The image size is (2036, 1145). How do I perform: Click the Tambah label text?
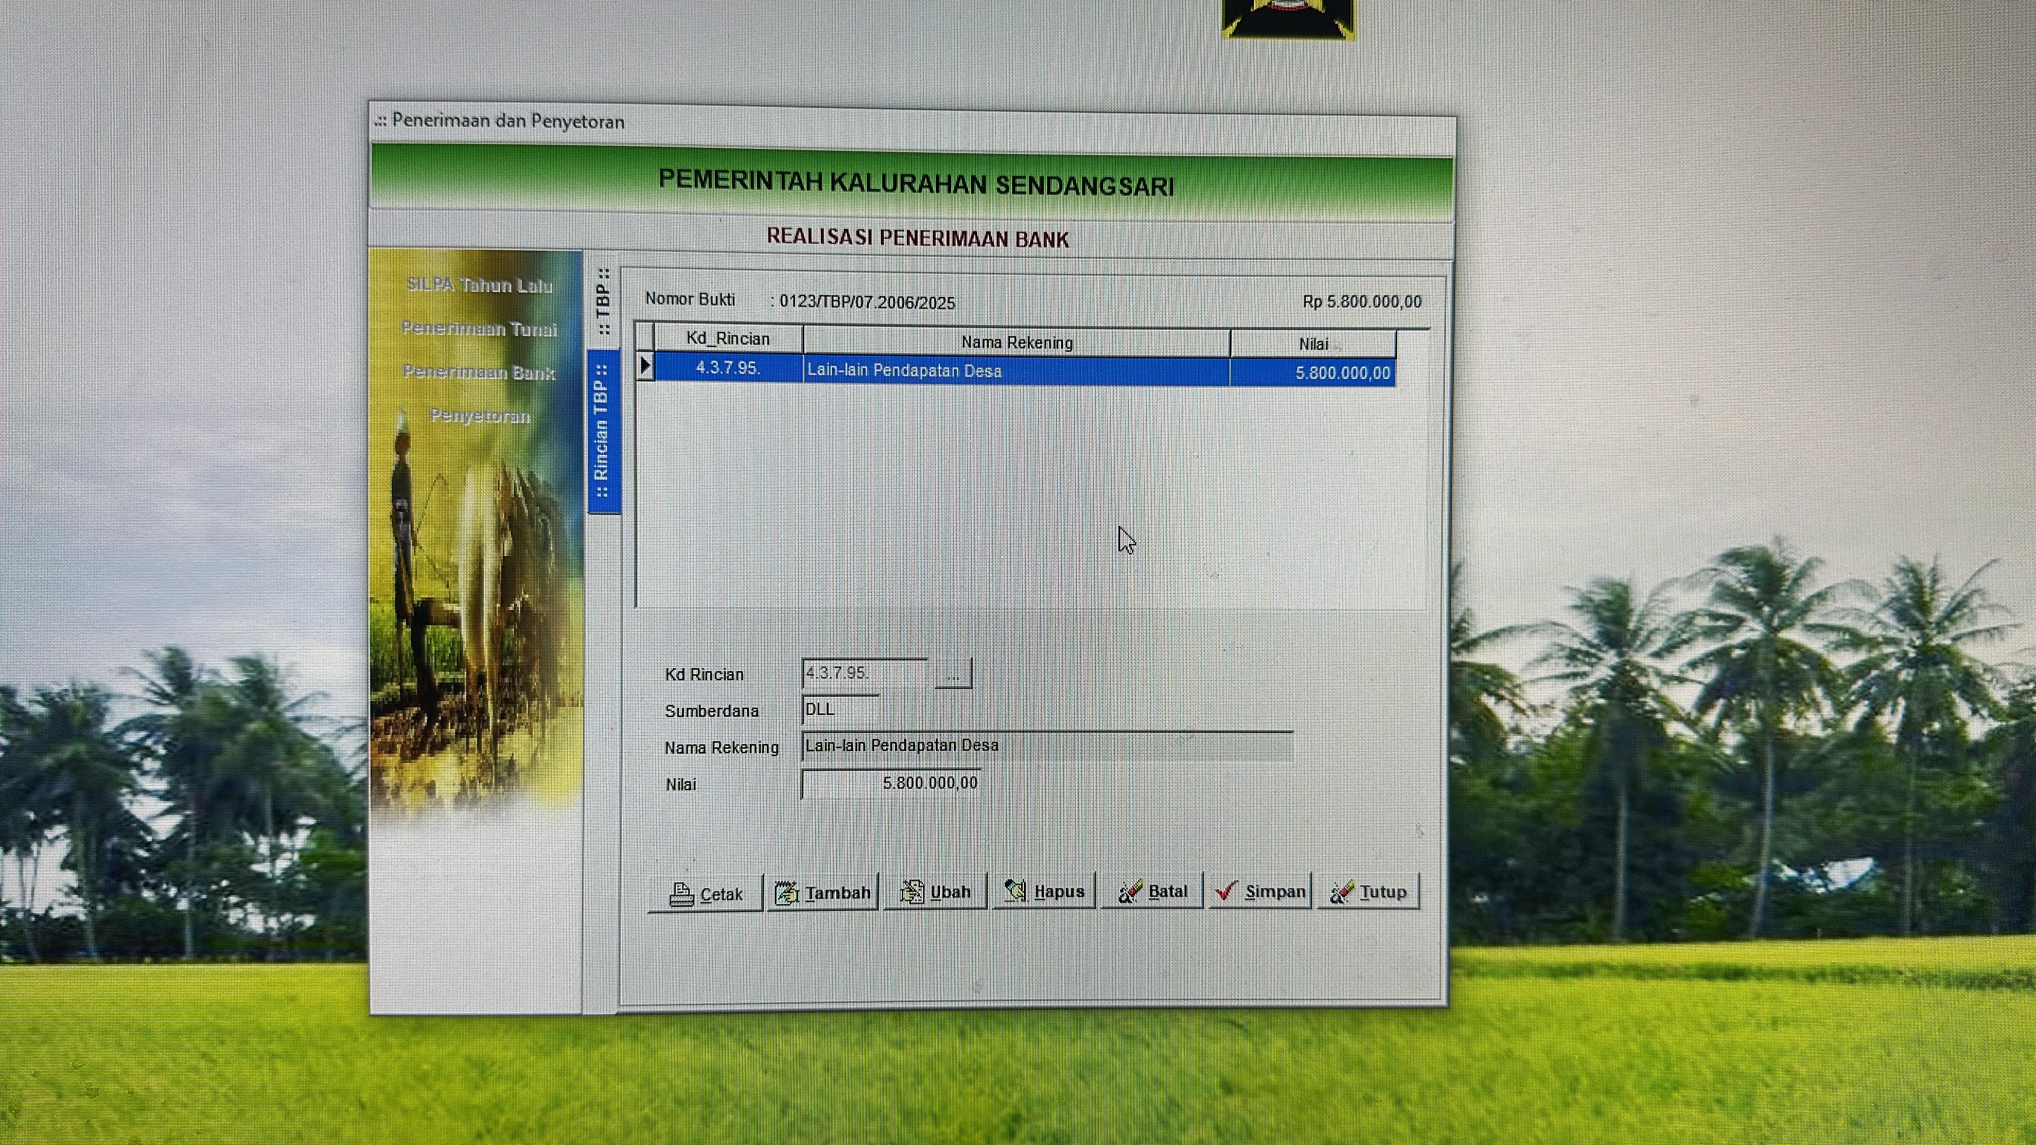pyautogui.click(x=838, y=893)
